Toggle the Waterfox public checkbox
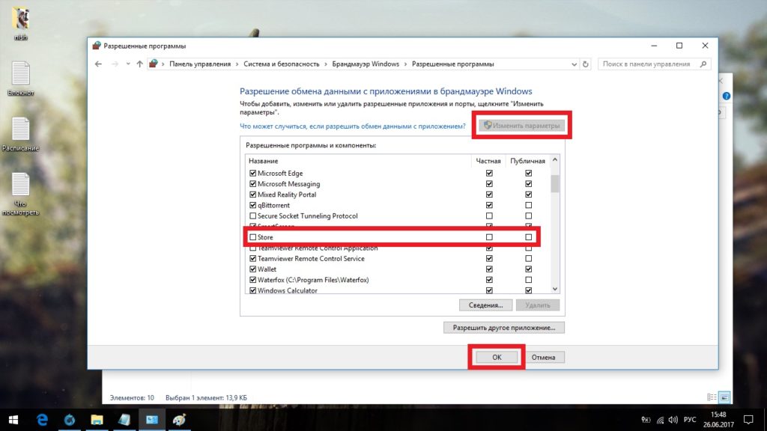 (528, 280)
